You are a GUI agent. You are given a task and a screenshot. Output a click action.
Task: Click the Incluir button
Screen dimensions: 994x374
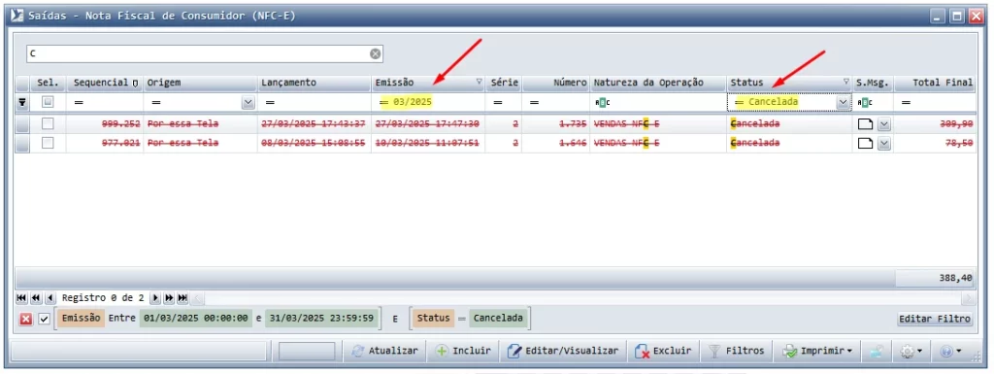click(463, 351)
